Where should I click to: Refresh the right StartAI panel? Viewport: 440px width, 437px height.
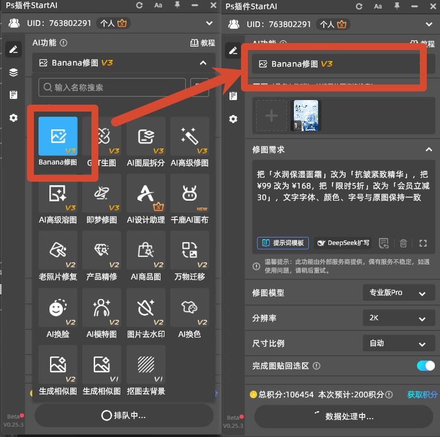point(359,6)
